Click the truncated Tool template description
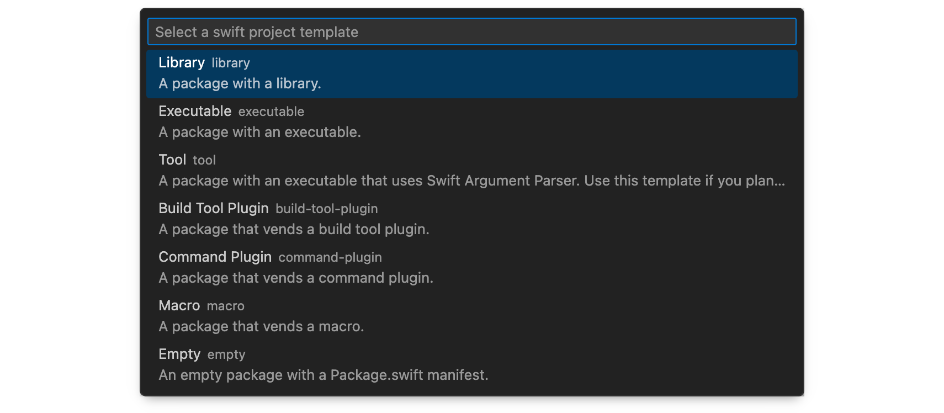The height and width of the screenshot is (413, 944). 472,181
